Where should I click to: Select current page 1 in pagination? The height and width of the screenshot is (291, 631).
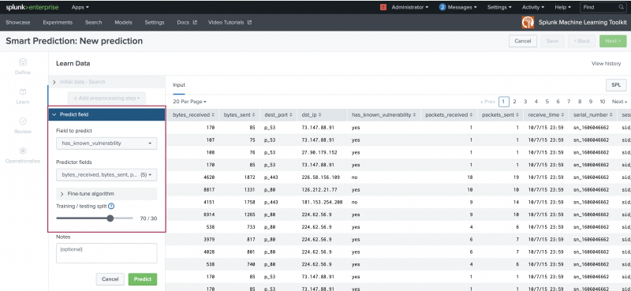pyautogui.click(x=504, y=102)
